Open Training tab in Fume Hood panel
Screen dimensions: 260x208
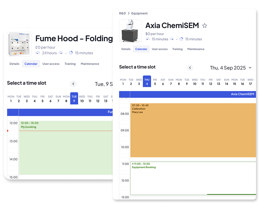[x=70, y=64]
